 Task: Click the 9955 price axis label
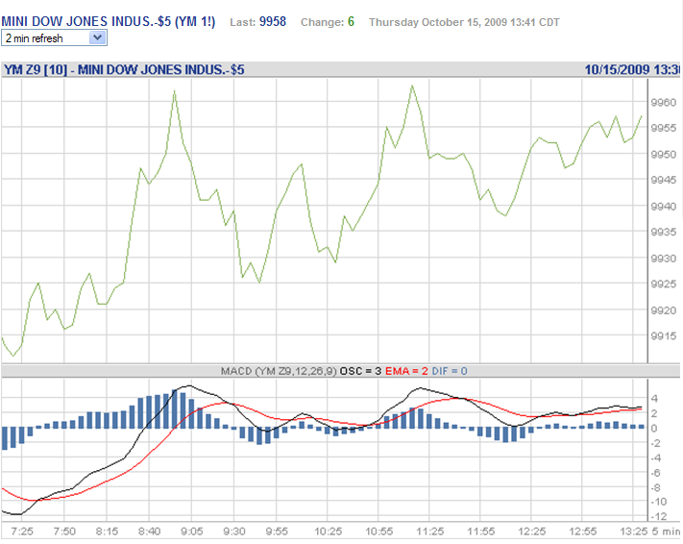coord(664,128)
